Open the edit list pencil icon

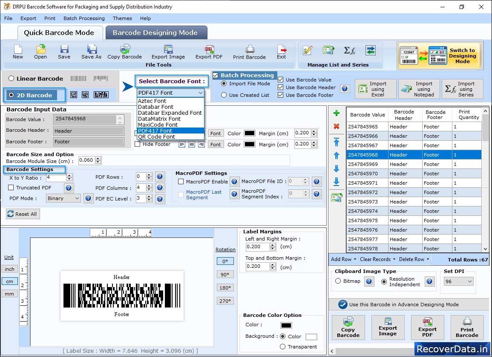(308, 50)
